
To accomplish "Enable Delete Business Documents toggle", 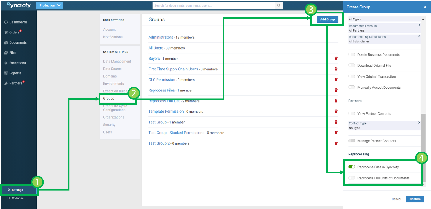I will coord(352,54).
